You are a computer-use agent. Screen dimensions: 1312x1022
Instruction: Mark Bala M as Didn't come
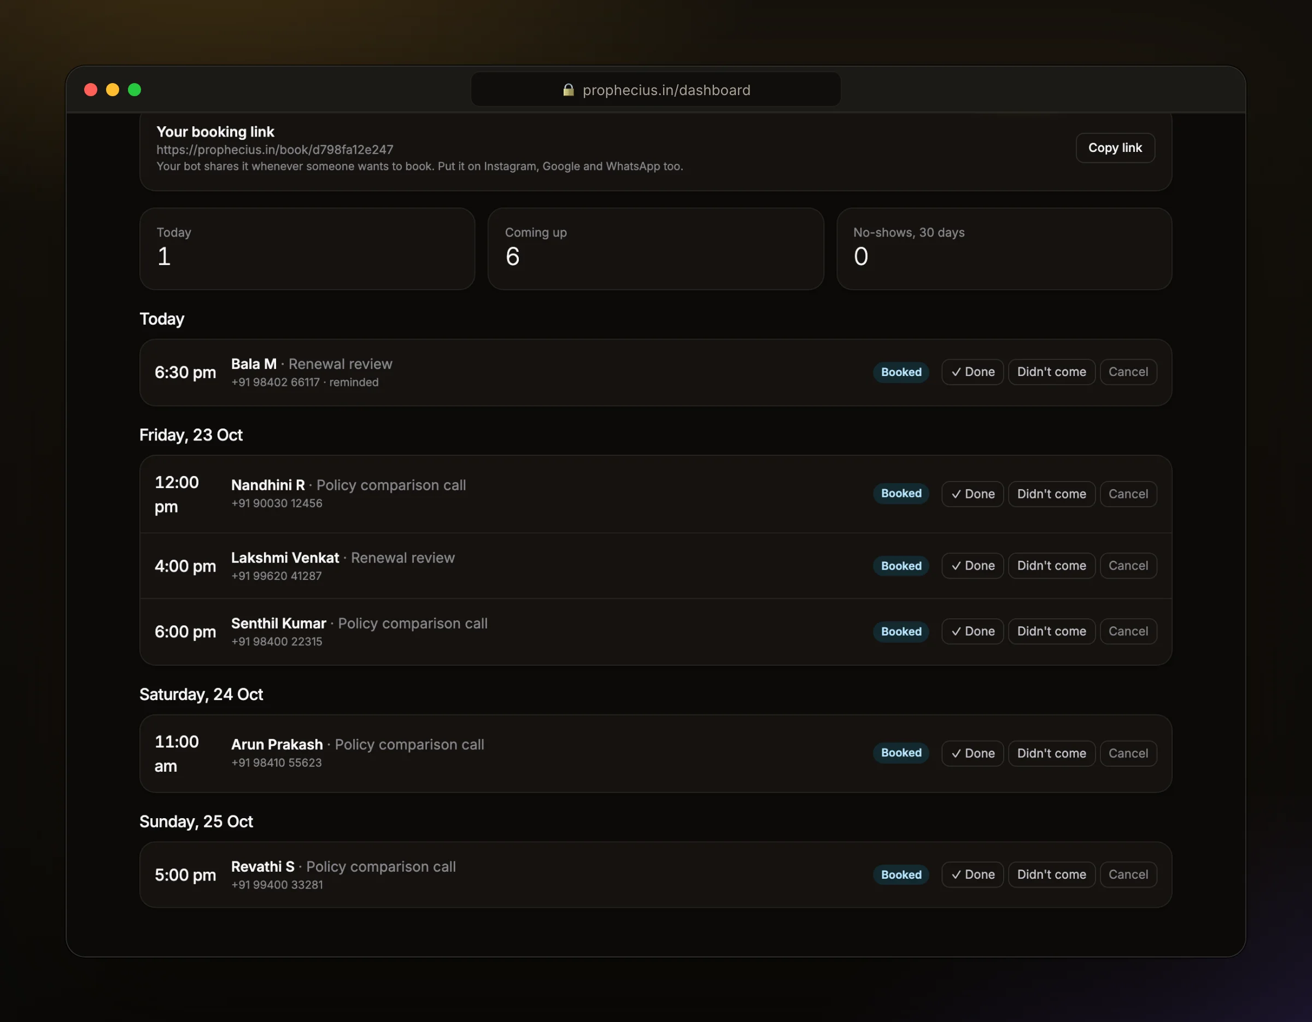[1051, 372]
